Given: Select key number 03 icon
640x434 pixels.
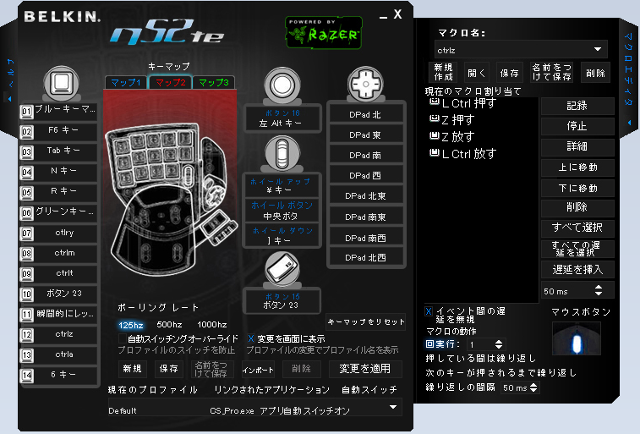Looking at the screenshot, I should [x=26, y=152].
